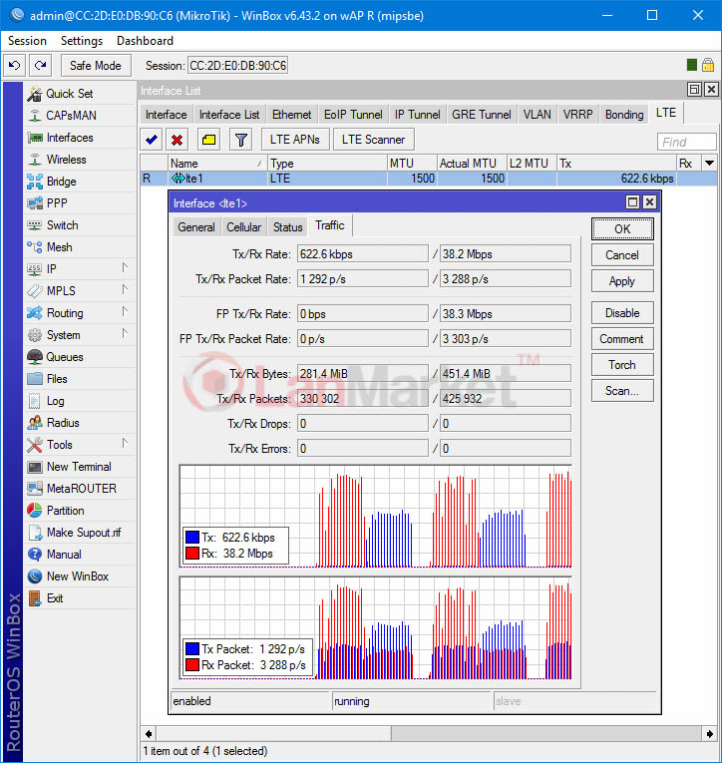Screen dimensions: 722x763
Task: Click the redo arrow icon in toolbar
Action: coord(40,65)
